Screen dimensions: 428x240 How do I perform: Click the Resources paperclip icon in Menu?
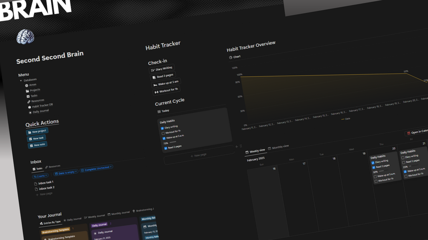(29, 102)
